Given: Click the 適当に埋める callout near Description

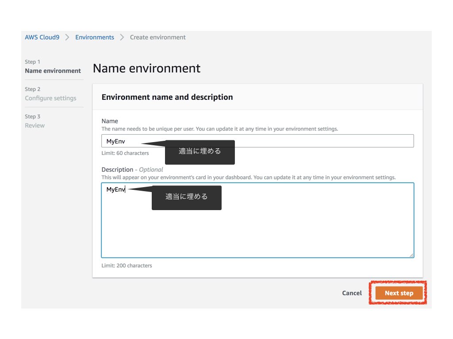Looking at the screenshot, I should (186, 197).
